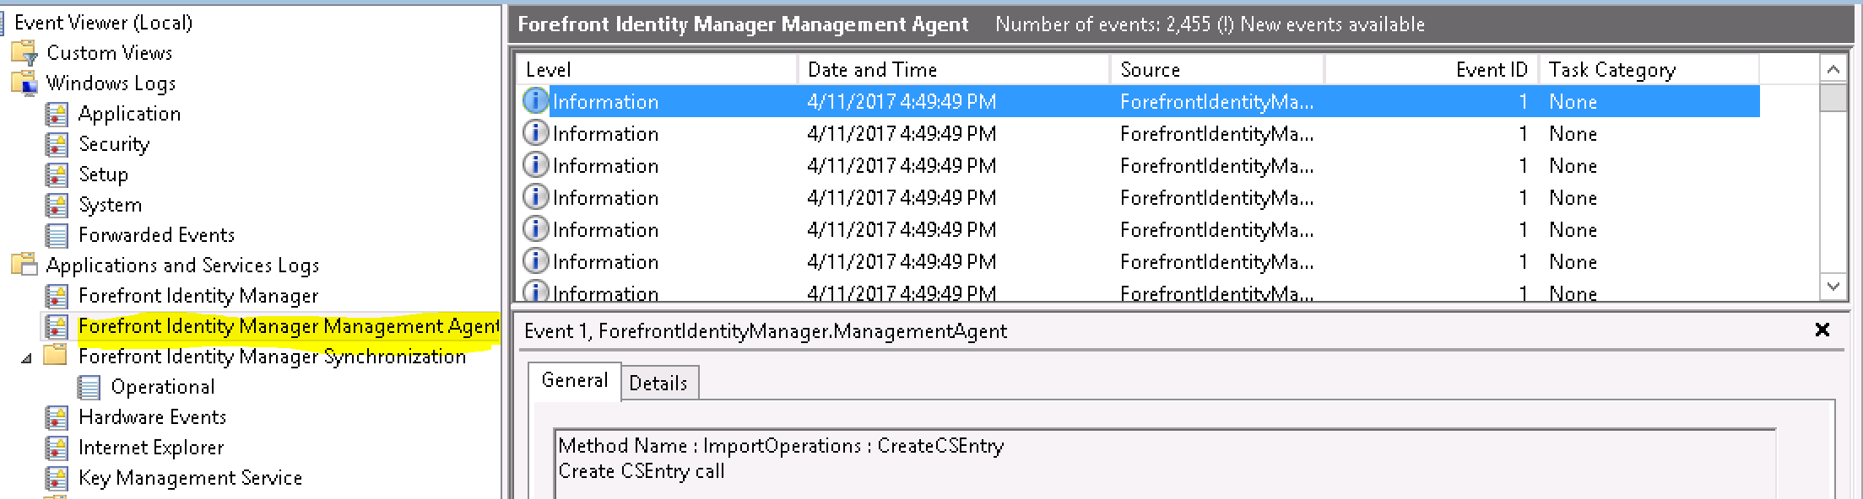
Task: Click the highlighted Management Agent log icon
Action: 57,326
